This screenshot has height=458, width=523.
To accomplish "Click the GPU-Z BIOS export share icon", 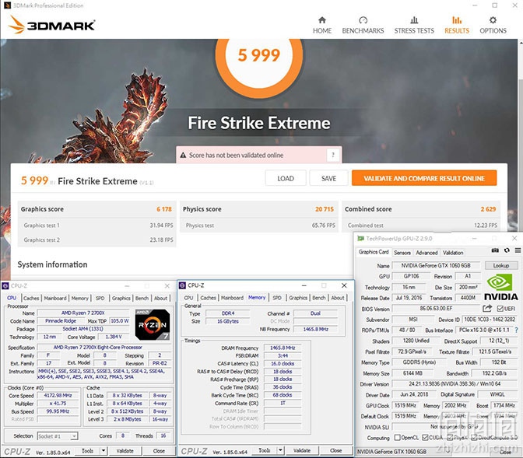I will 487,309.
